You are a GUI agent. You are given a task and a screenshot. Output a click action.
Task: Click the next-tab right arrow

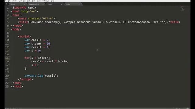tap(7, 4)
